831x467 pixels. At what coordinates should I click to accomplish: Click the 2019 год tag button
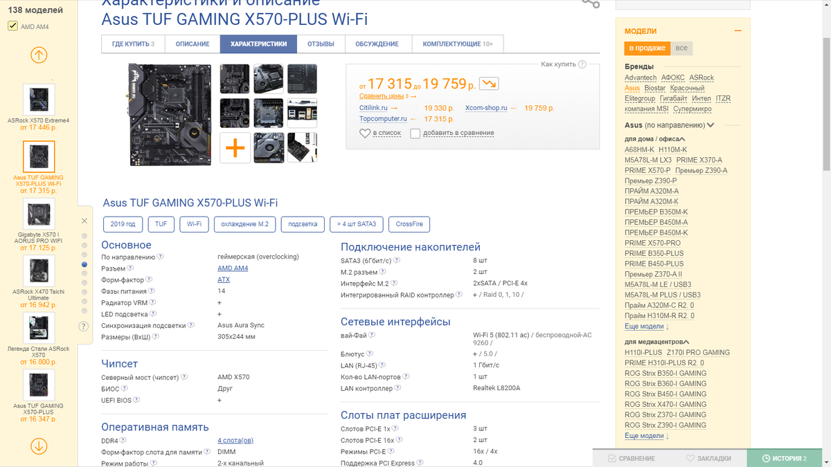pyautogui.click(x=123, y=224)
